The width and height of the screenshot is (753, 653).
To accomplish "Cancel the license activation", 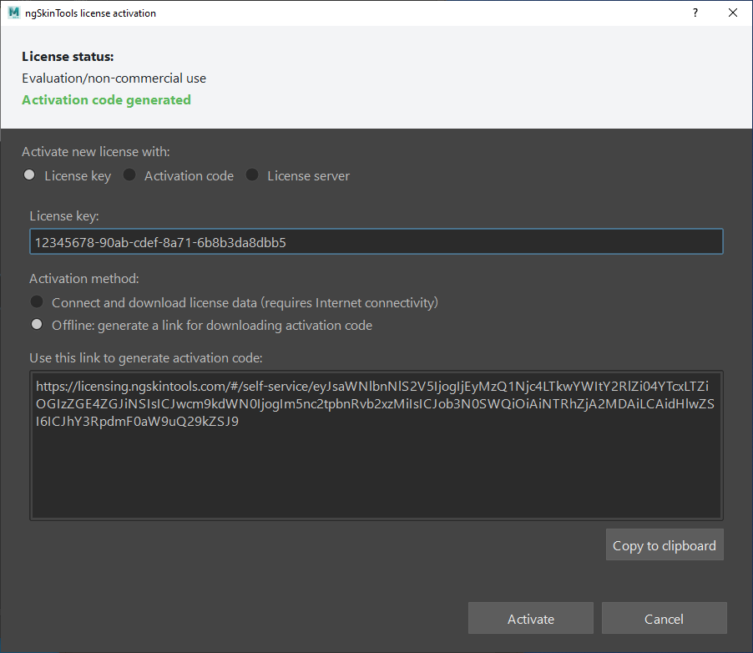I will (x=665, y=619).
